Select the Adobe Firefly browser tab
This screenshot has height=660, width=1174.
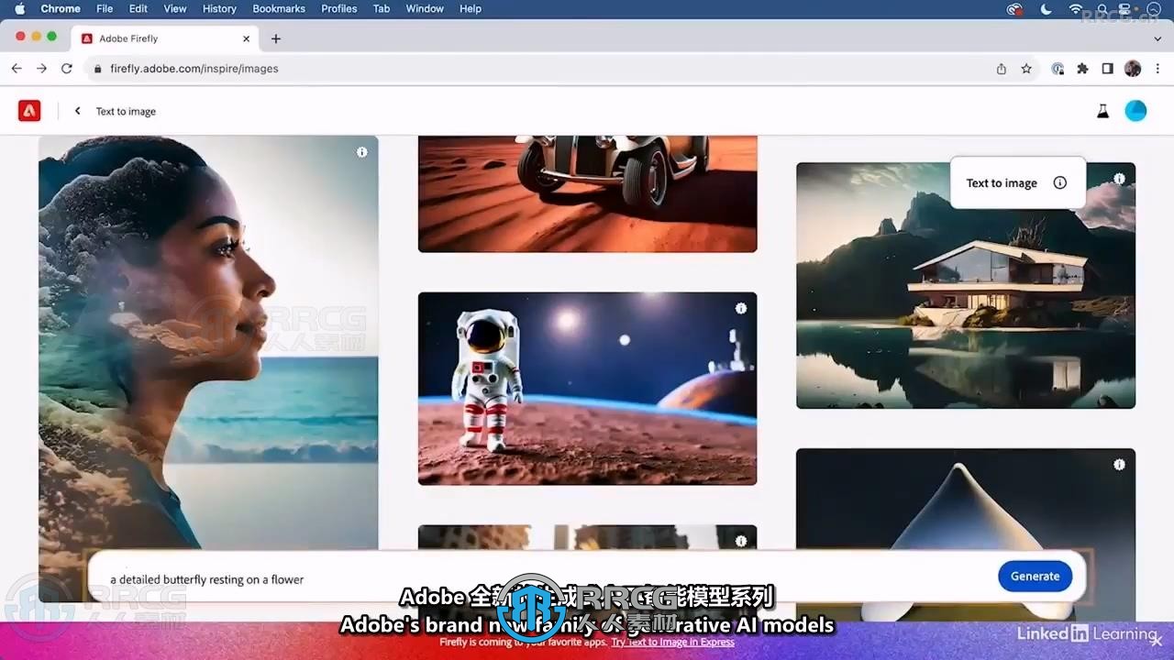tap(165, 38)
